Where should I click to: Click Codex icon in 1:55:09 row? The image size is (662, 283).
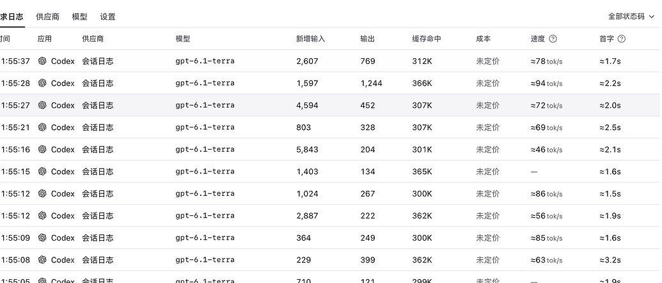pyautogui.click(x=42, y=238)
